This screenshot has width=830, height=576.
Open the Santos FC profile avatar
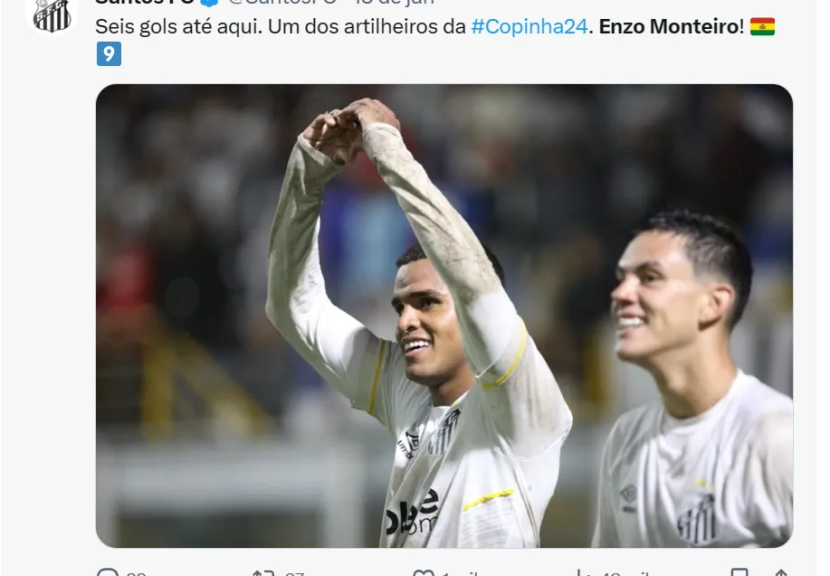click(x=52, y=14)
